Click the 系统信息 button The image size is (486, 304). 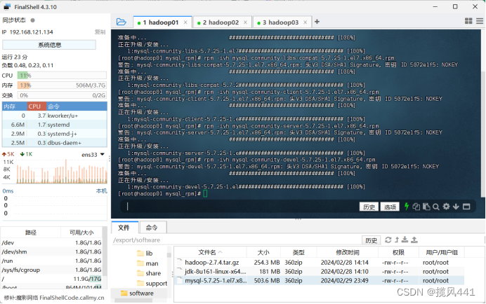tap(49, 45)
